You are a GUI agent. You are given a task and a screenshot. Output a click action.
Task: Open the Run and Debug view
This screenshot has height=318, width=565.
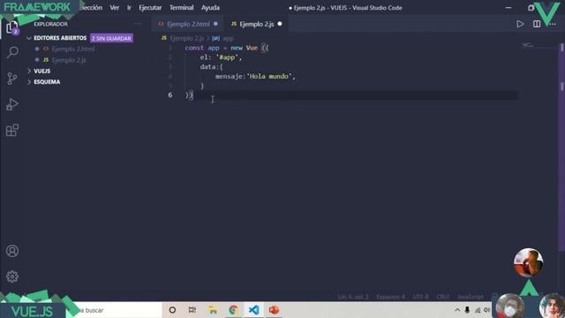[12, 104]
